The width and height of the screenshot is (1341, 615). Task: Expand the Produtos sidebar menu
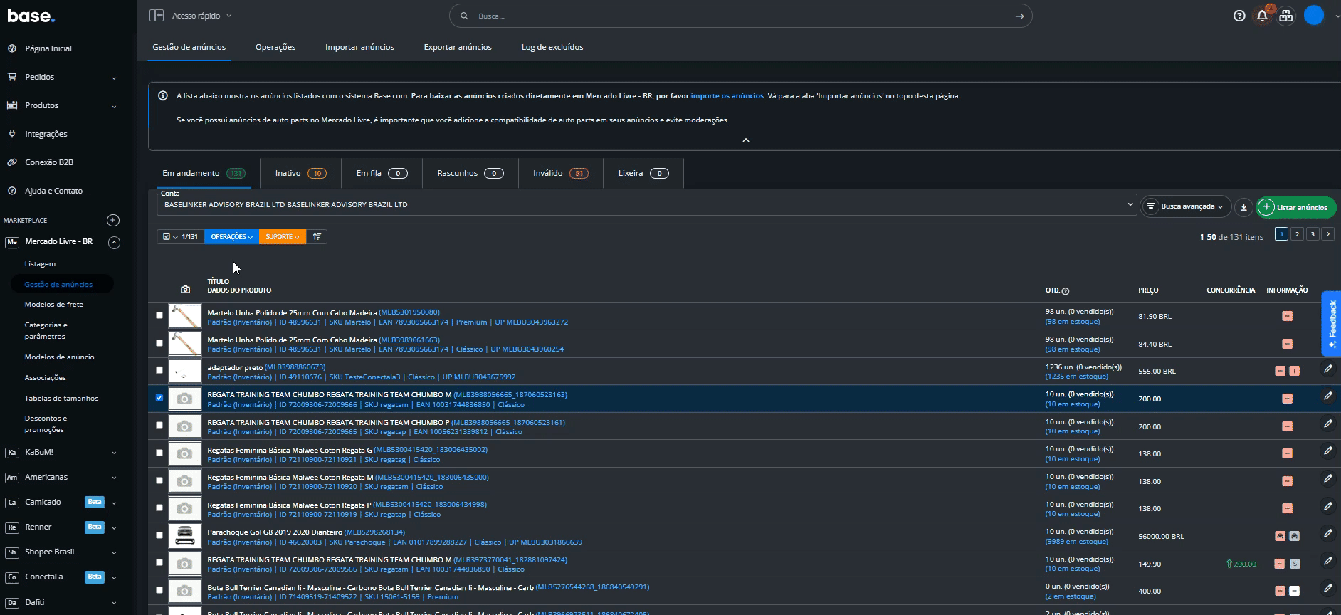(114, 106)
